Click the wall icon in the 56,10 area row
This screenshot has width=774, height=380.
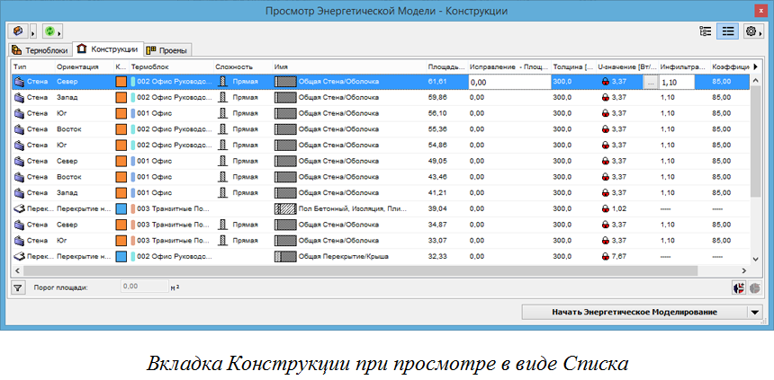(x=19, y=113)
